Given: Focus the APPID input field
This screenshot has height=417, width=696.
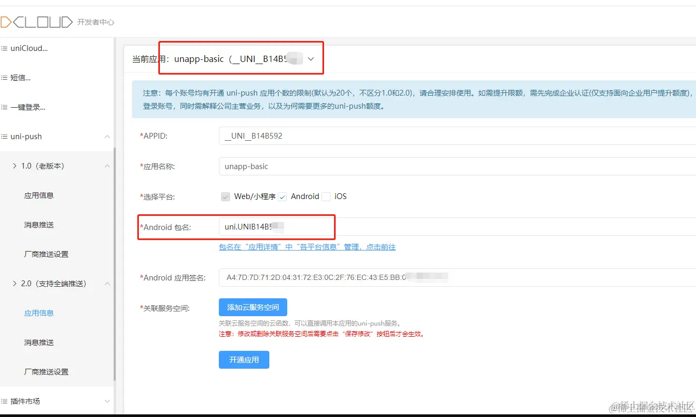Looking at the screenshot, I should [x=457, y=135].
